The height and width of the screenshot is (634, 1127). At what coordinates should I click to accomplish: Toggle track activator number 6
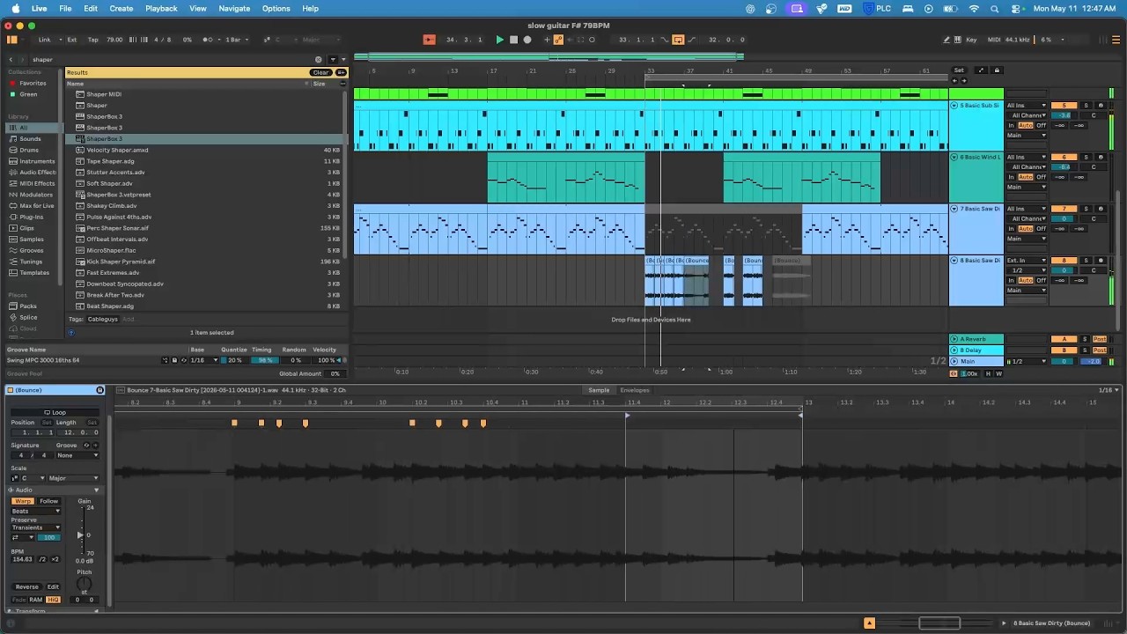[x=1064, y=158]
